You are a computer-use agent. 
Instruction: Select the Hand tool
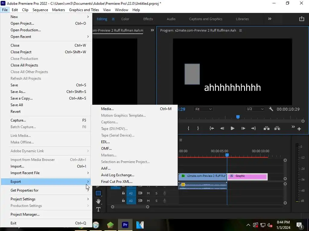tap(98, 201)
